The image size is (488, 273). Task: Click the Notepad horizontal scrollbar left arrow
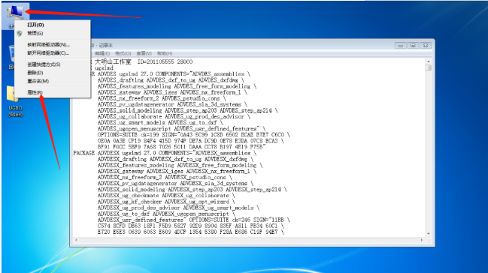(76, 240)
